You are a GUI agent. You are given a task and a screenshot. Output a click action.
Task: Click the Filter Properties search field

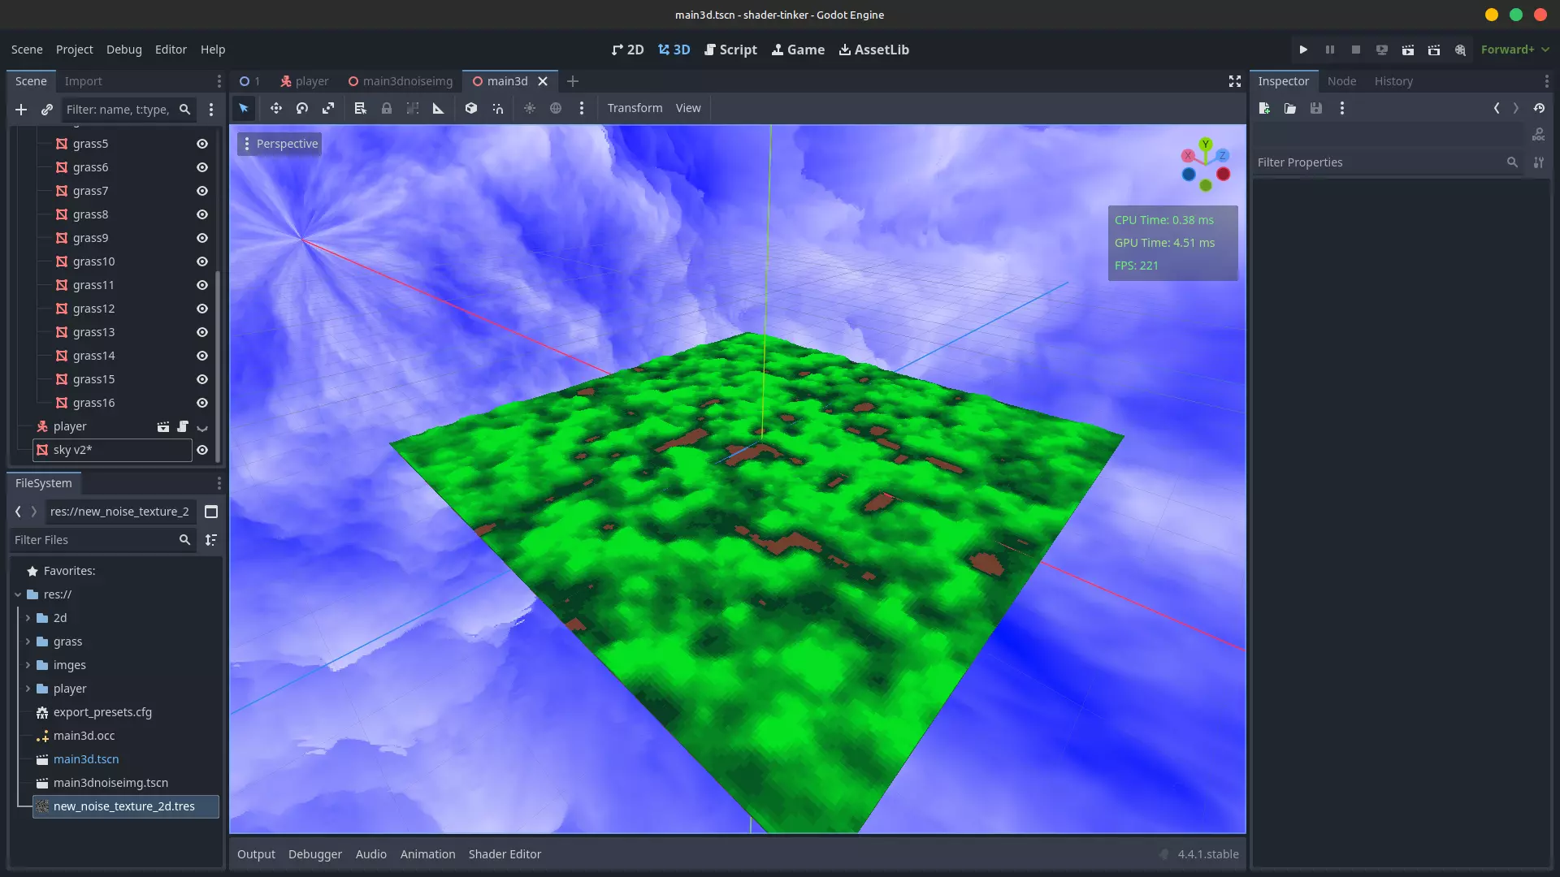click(1378, 162)
